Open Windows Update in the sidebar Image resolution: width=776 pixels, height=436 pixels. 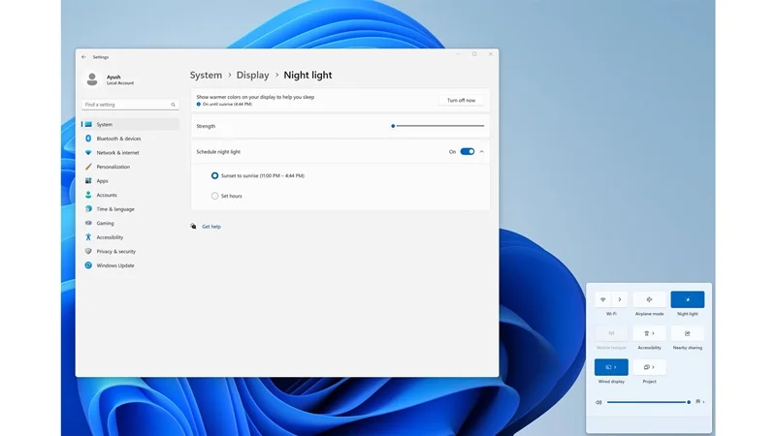(x=130, y=265)
